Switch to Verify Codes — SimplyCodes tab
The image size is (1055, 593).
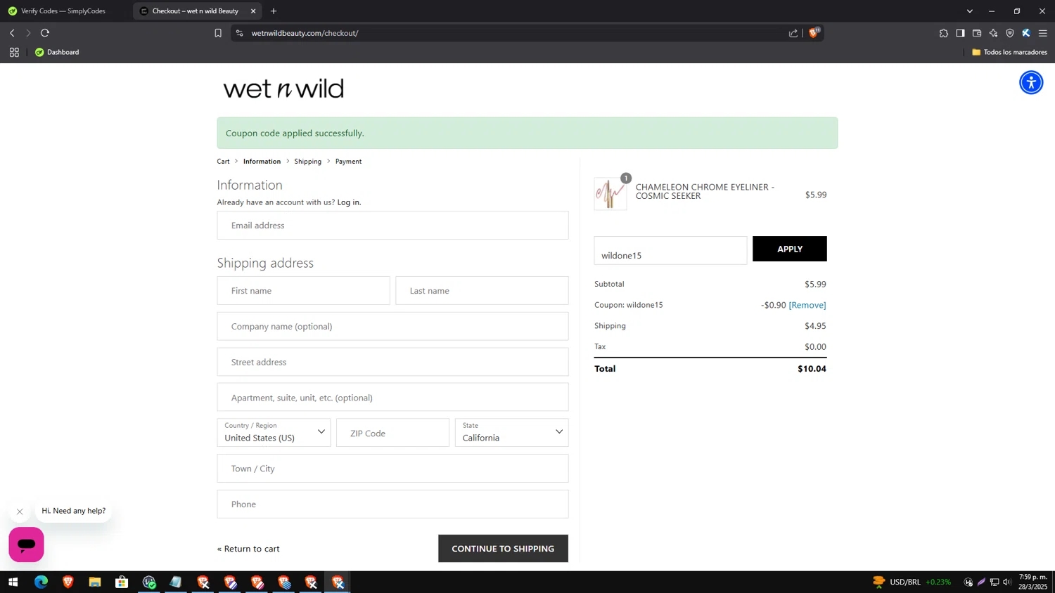(63, 11)
